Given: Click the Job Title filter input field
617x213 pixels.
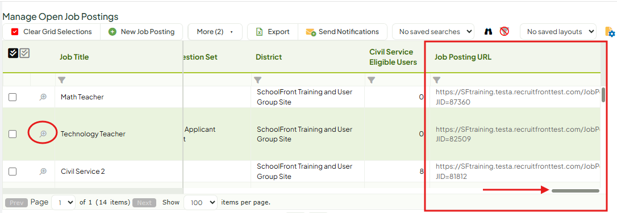Looking at the screenshot, I should pyautogui.click(x=119, y=80).
